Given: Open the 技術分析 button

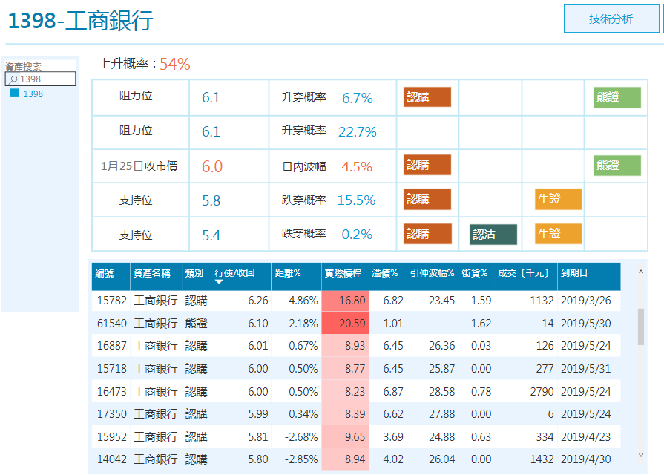Looking at the screenshot, I should [611, 19].
